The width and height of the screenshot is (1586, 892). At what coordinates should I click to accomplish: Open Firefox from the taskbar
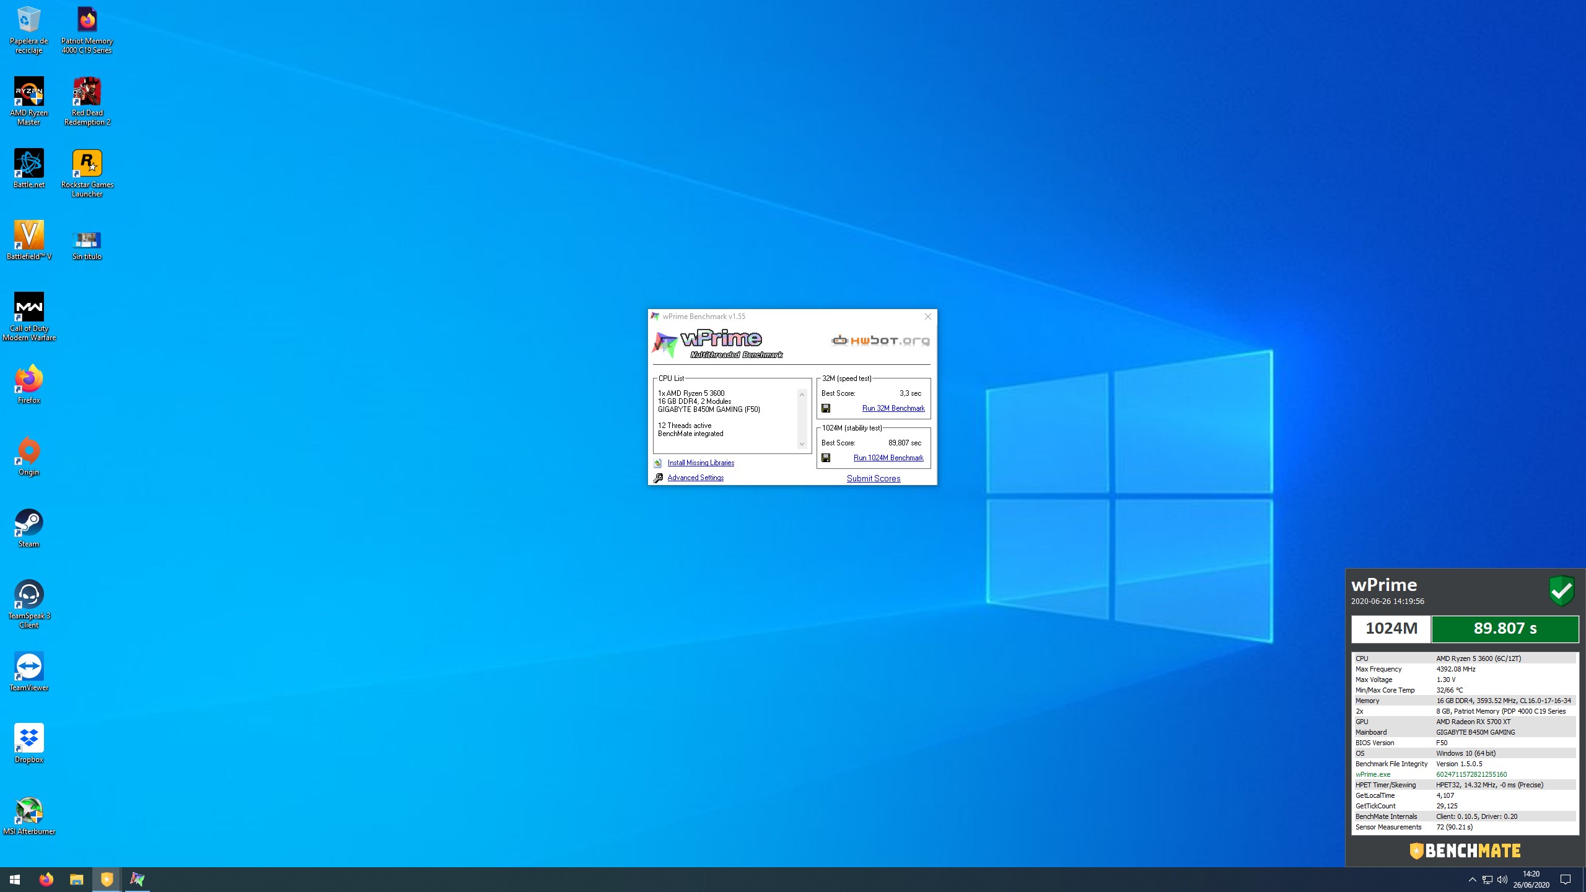[46, 880]
